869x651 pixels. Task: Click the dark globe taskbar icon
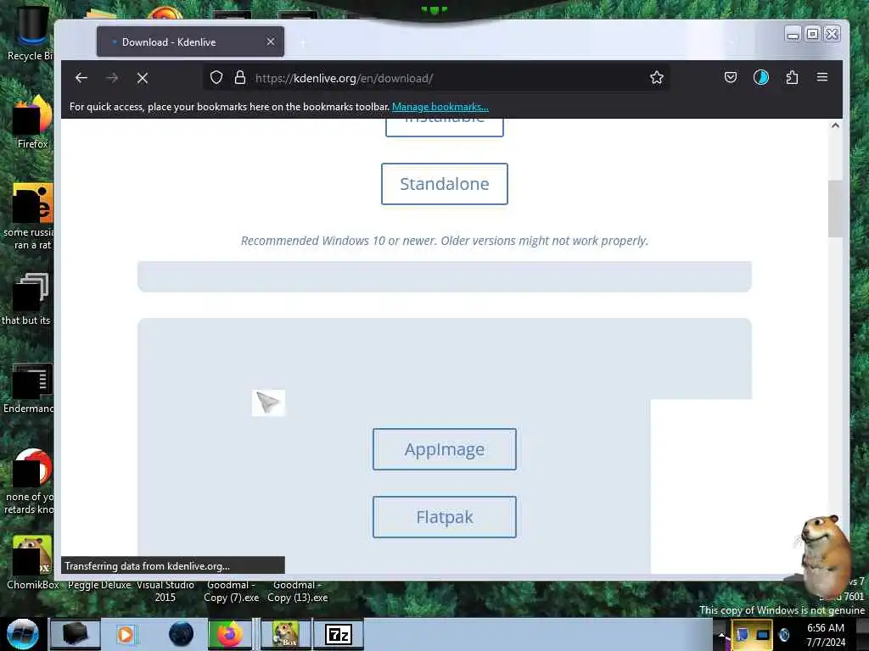[182, 634]
